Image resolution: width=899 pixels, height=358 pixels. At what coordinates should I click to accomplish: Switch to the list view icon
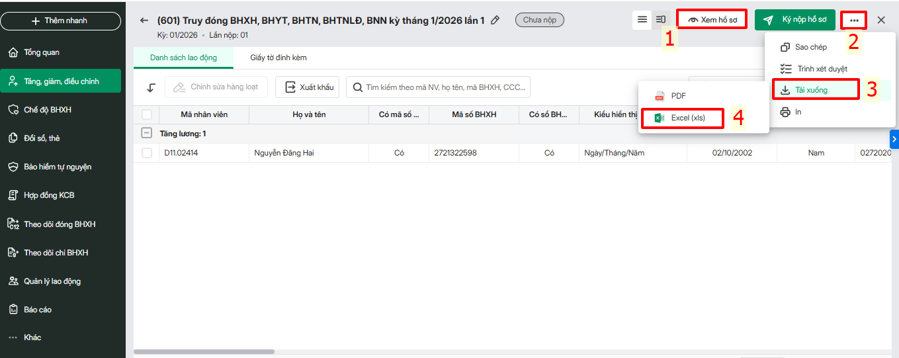pyautogui.click(x=642, y=20)
